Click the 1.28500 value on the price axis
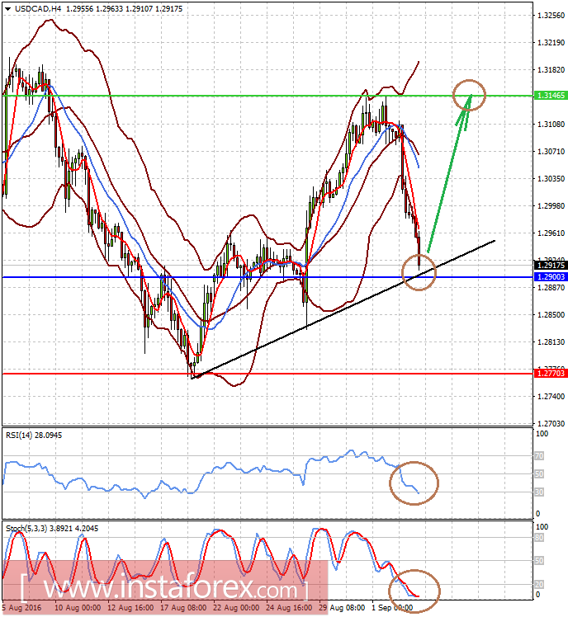Screen dimensions: 568x617 [x=551, y=315]
